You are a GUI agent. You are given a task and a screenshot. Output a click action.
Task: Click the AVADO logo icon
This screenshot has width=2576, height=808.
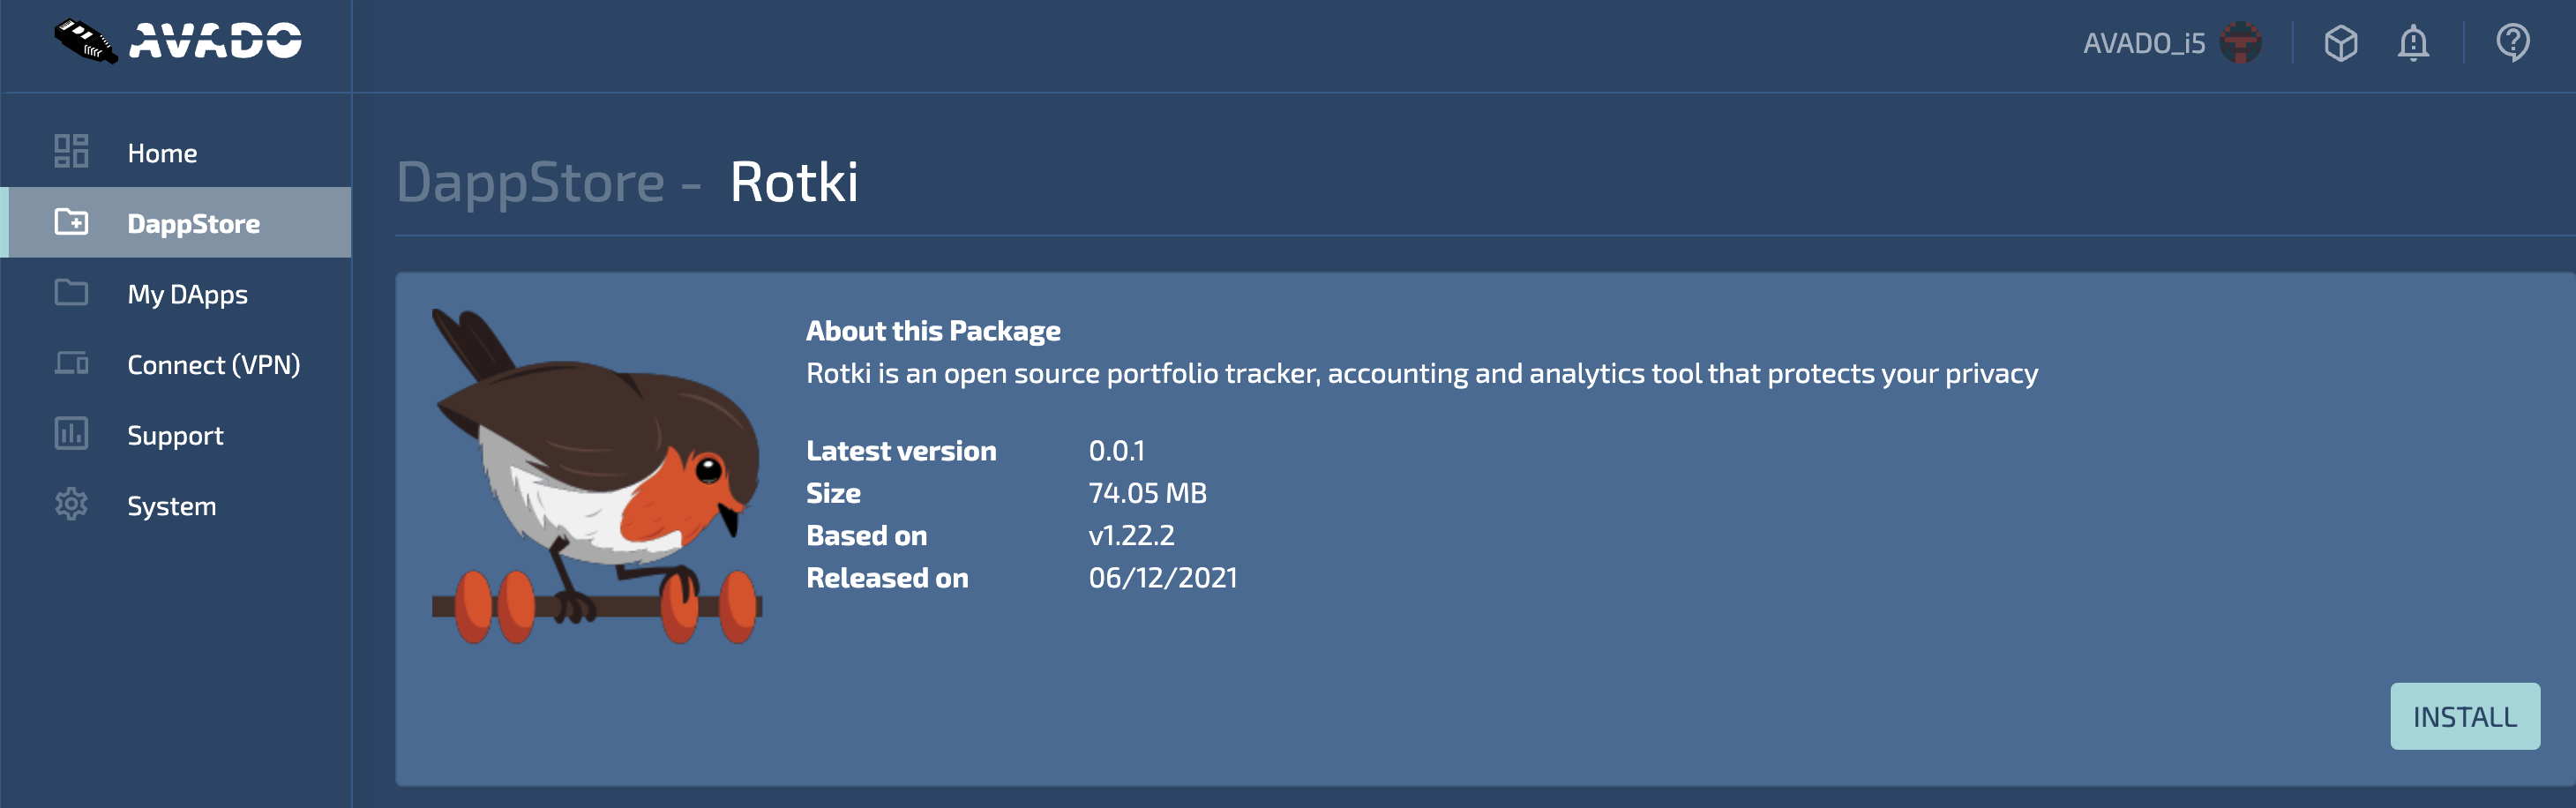(86, 41)
